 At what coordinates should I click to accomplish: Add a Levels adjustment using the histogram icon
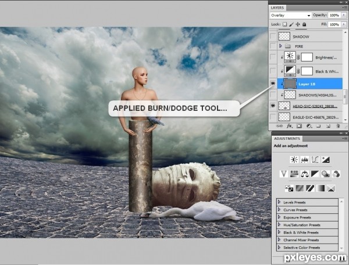pos(305,159)
